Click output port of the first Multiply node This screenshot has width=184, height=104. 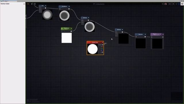88,20
